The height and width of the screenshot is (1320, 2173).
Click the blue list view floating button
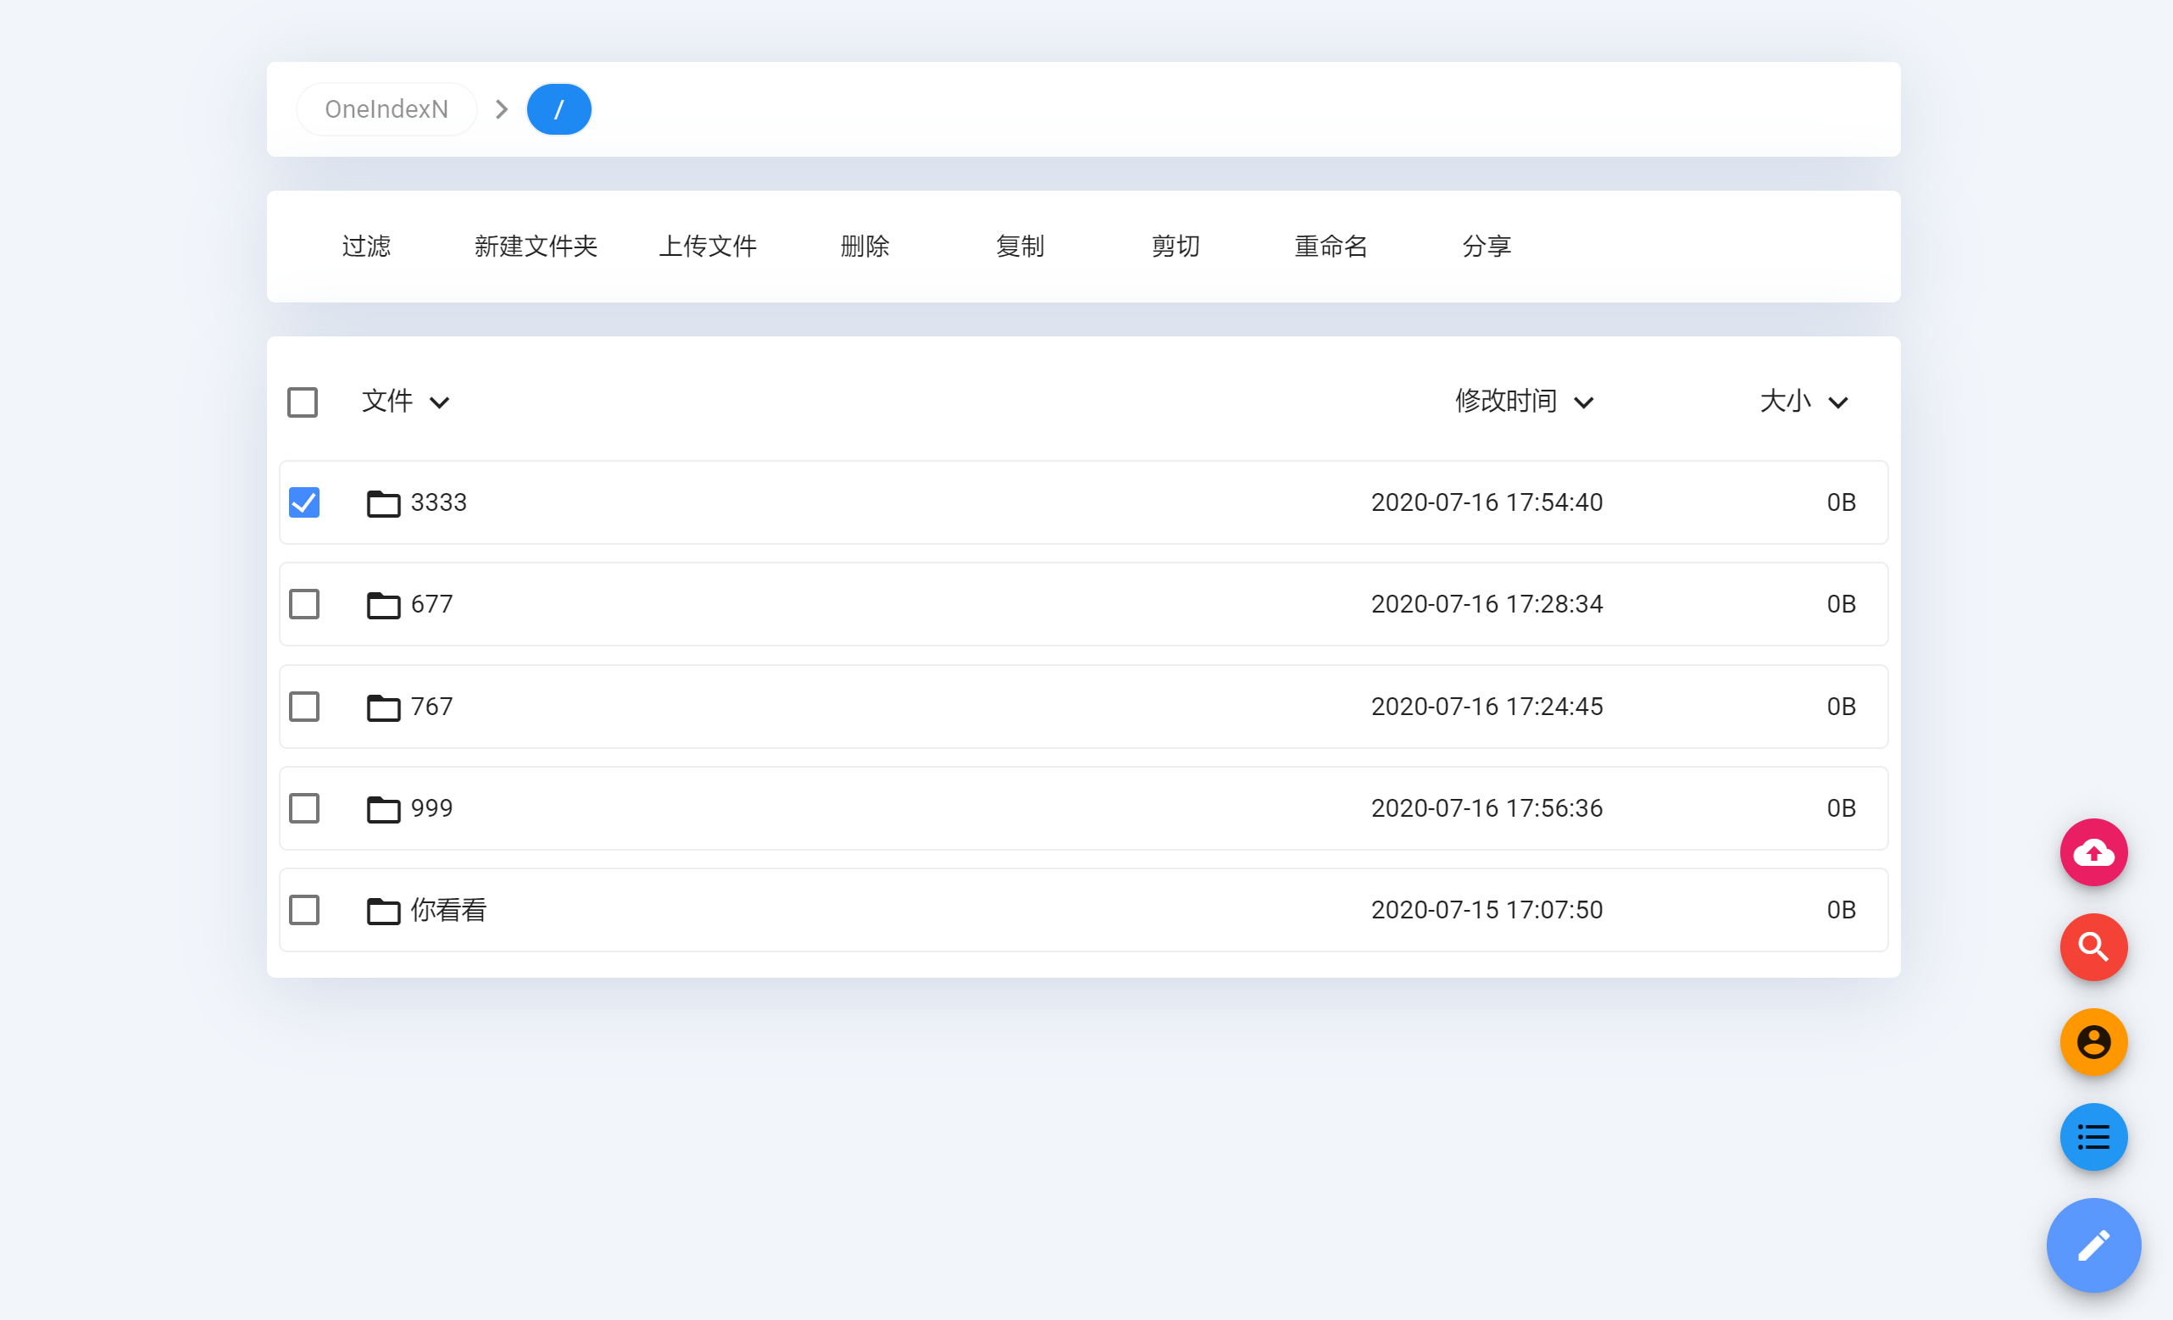coord(2092,1137)
